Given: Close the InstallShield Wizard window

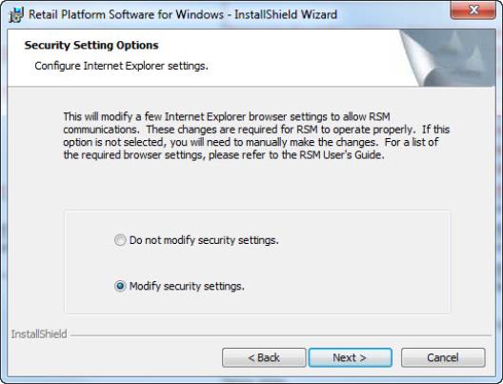Looking at the screenshot, I should click(473, 10).
